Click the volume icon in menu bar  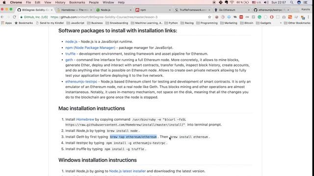[266, 2]
